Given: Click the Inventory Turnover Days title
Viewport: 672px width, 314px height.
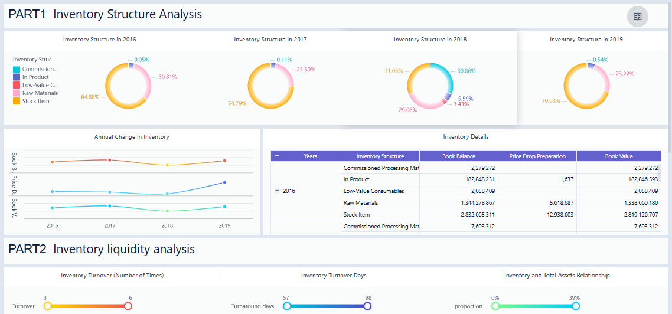Looking at the screenshot, I should coord(334,276).
